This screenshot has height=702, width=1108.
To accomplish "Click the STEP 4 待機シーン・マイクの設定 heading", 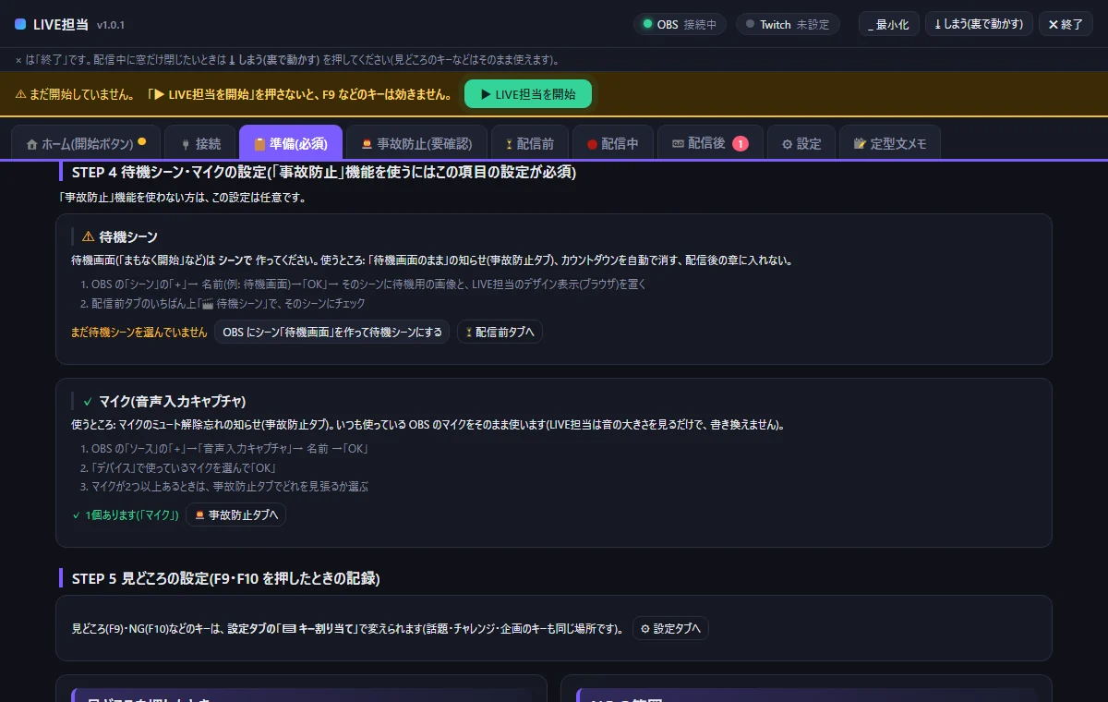I will click(323, 172).
